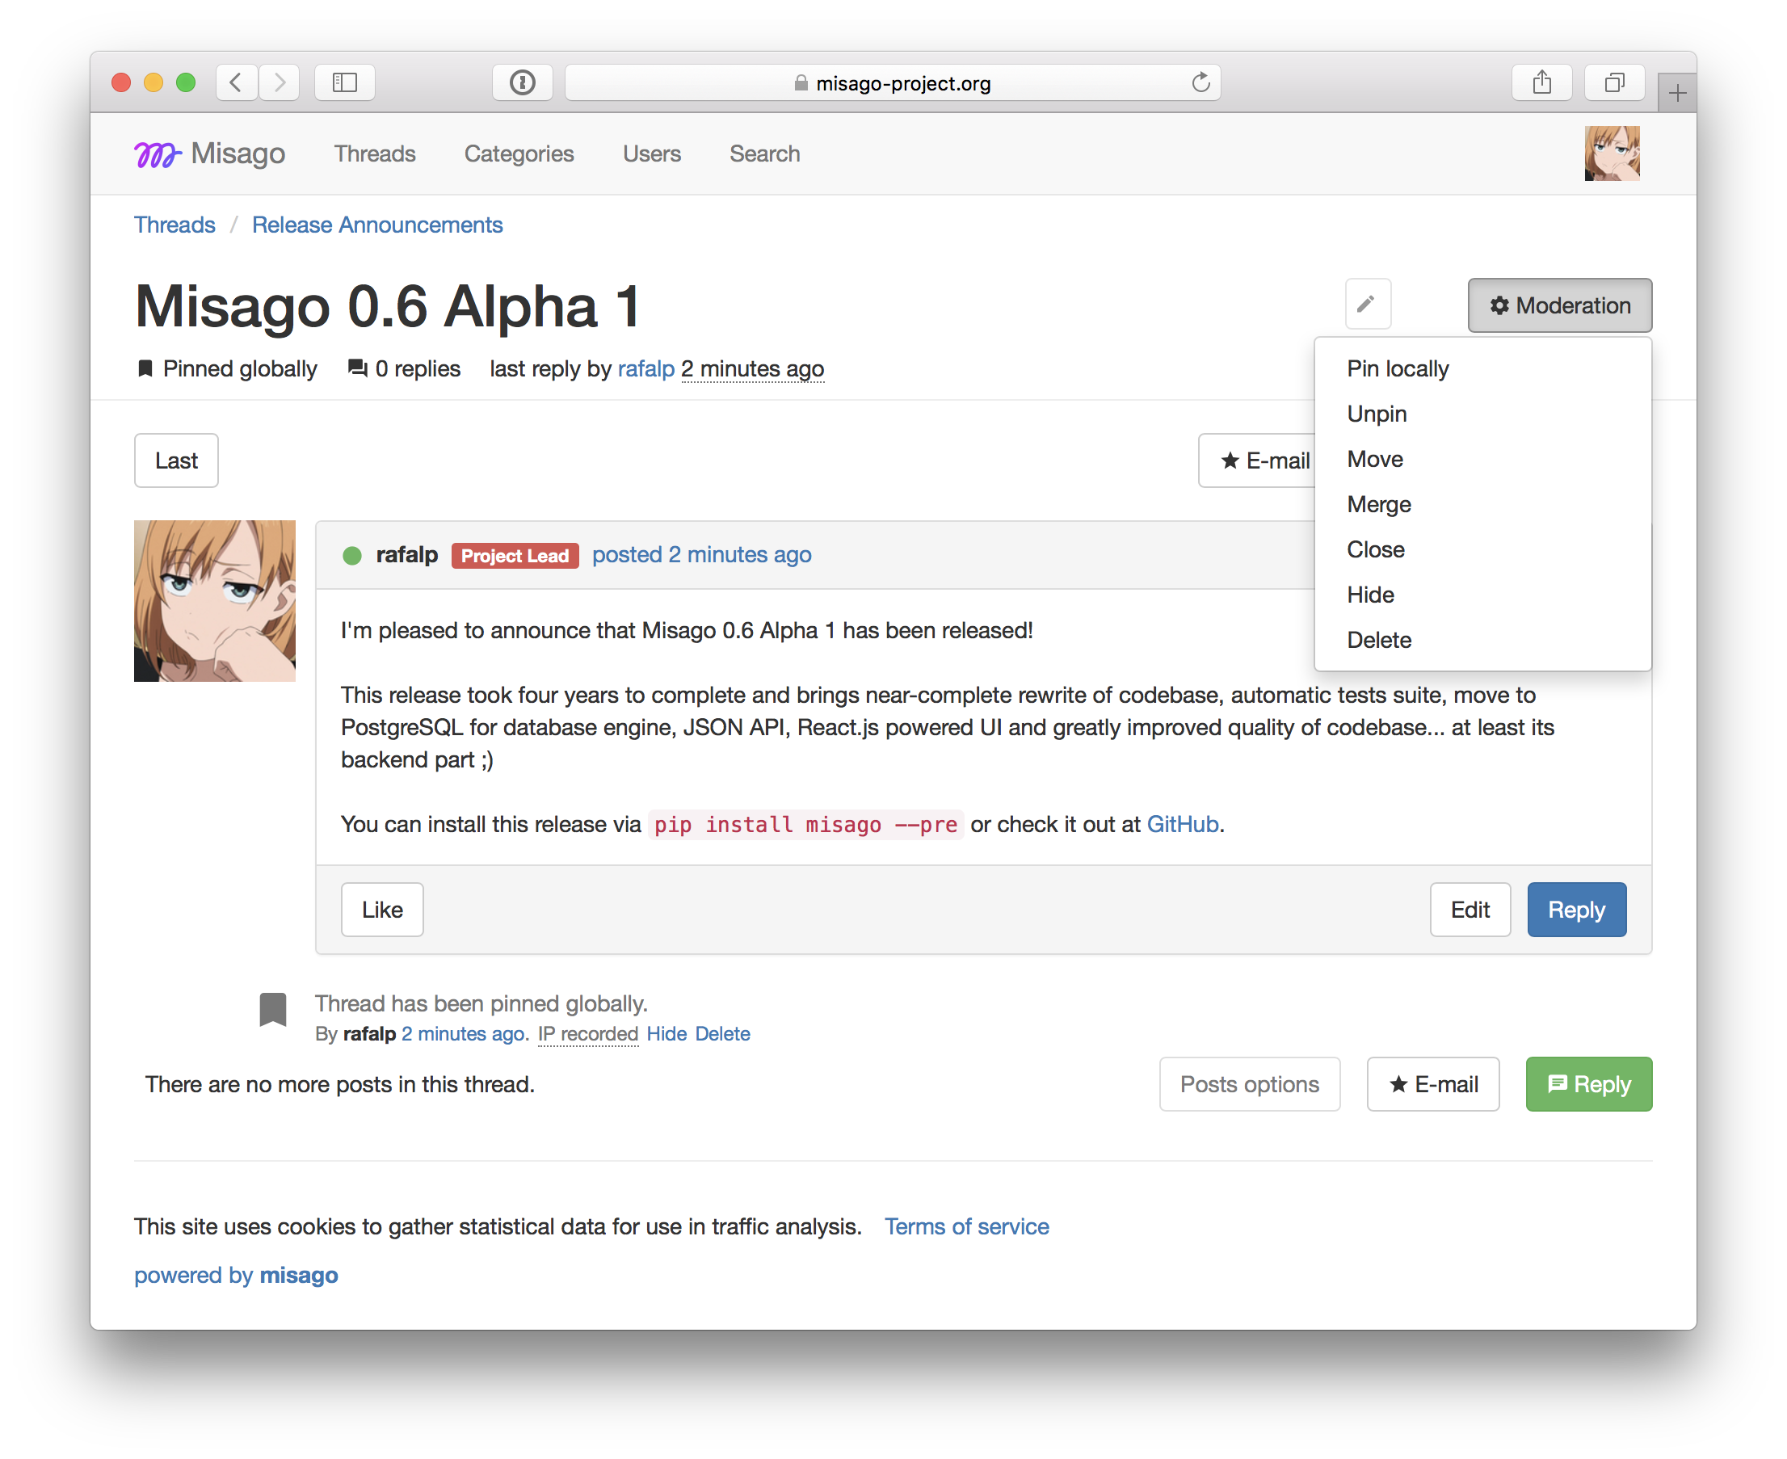Open a new tab with plus
The height and width of the screenshot is (1459, 1787).
(1677, 92)
